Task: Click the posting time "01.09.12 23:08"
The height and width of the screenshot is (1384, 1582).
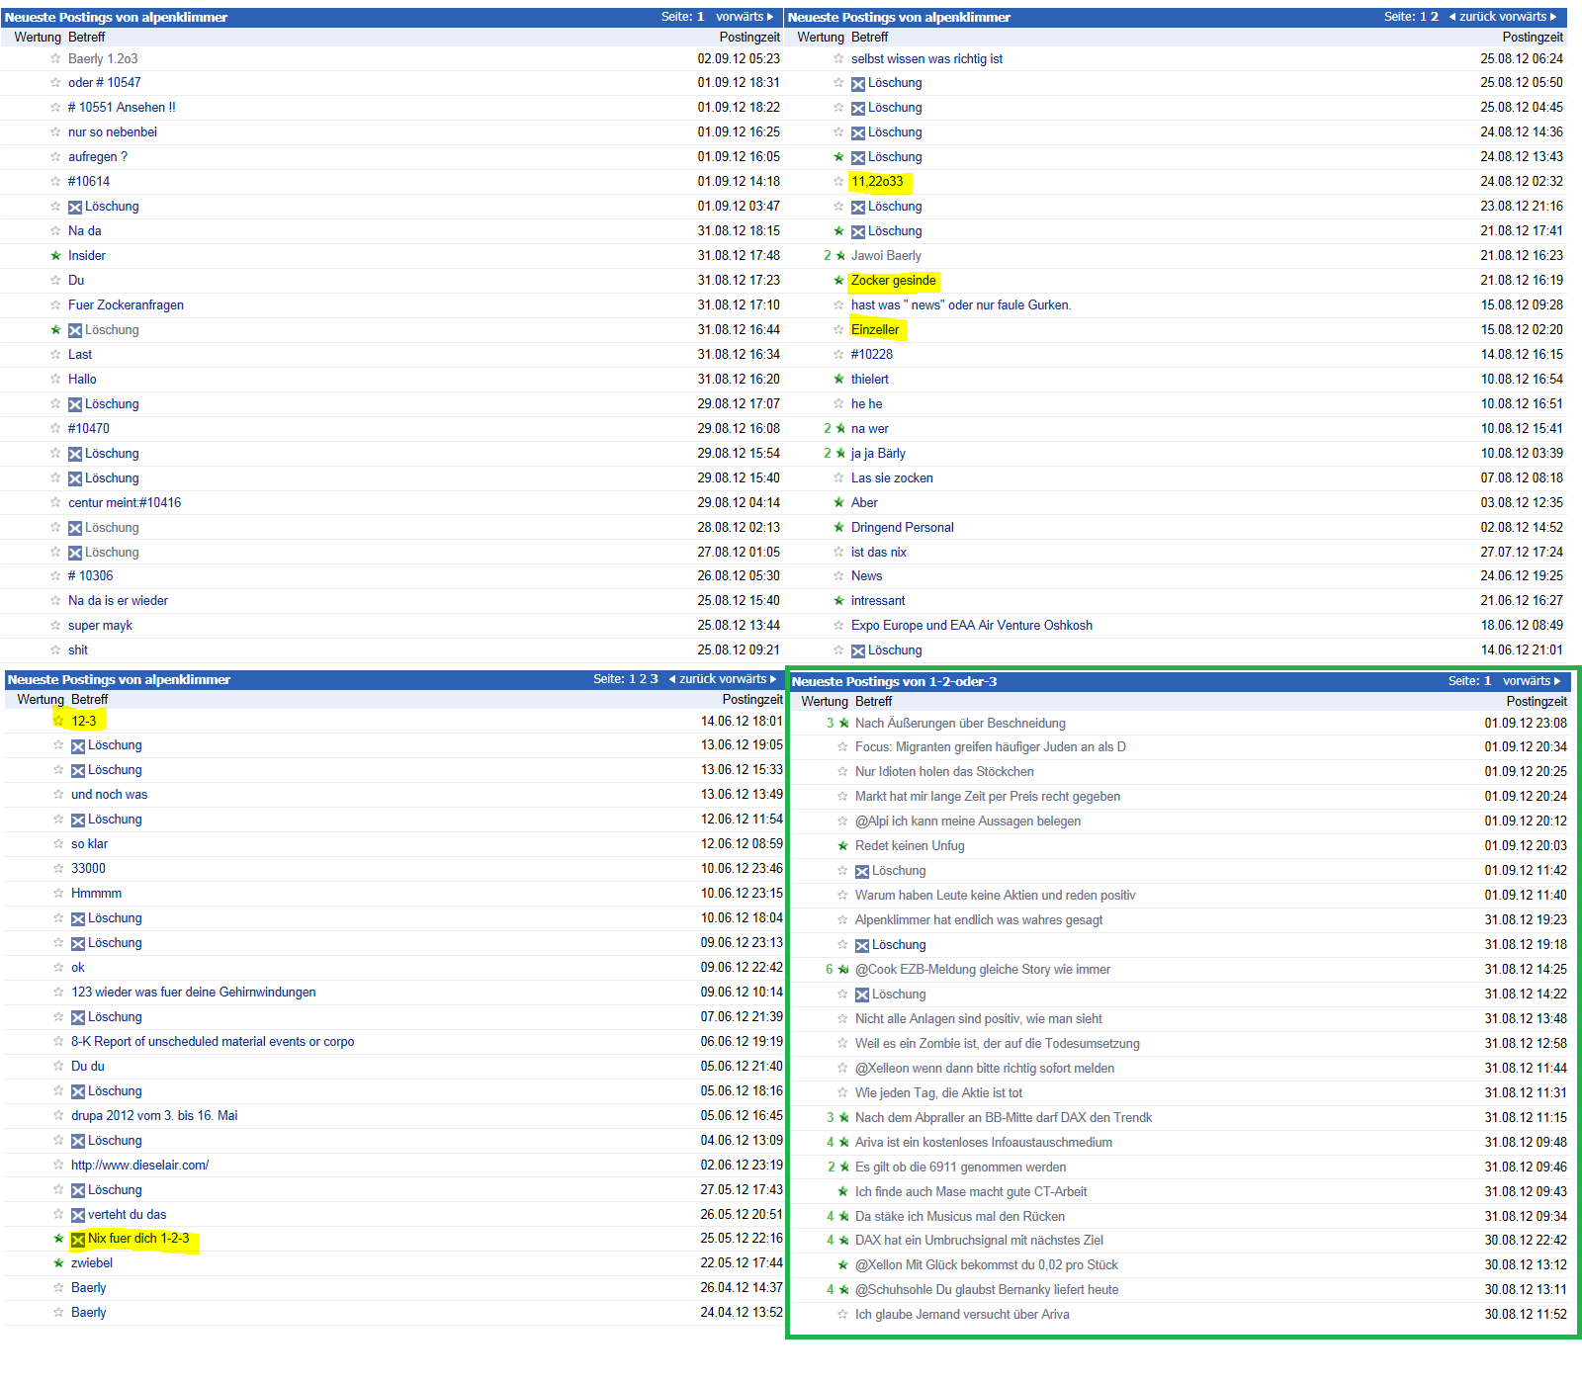Action: coord(1526,724)
